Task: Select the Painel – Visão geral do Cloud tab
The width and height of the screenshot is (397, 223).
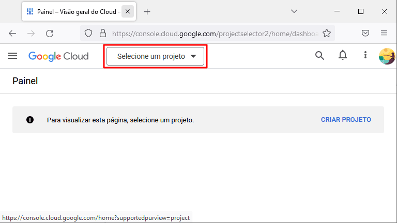Action: tap(79, 12)
